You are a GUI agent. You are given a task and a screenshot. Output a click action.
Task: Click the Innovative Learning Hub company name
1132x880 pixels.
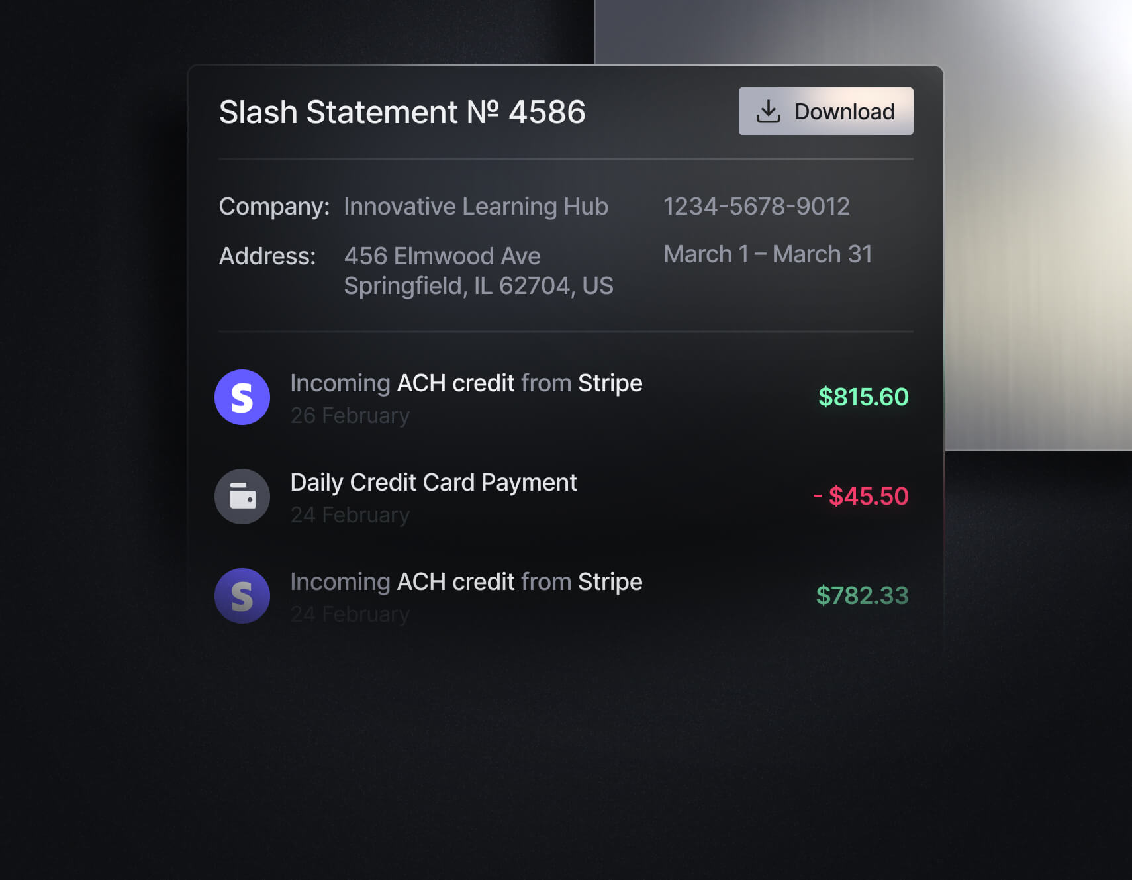click(475, 207)
